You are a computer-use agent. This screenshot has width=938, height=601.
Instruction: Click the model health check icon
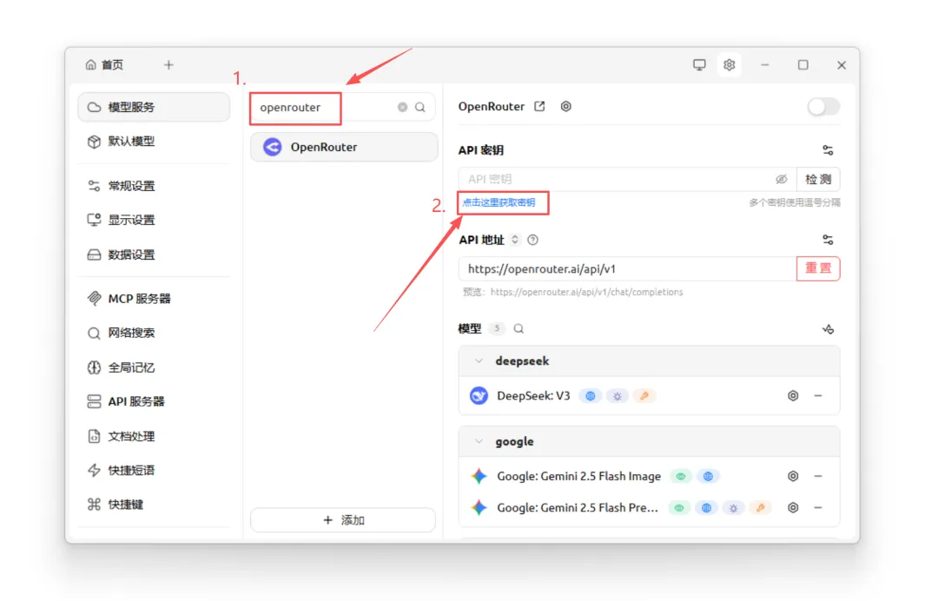pyautogui.click(x=828, y=329)
